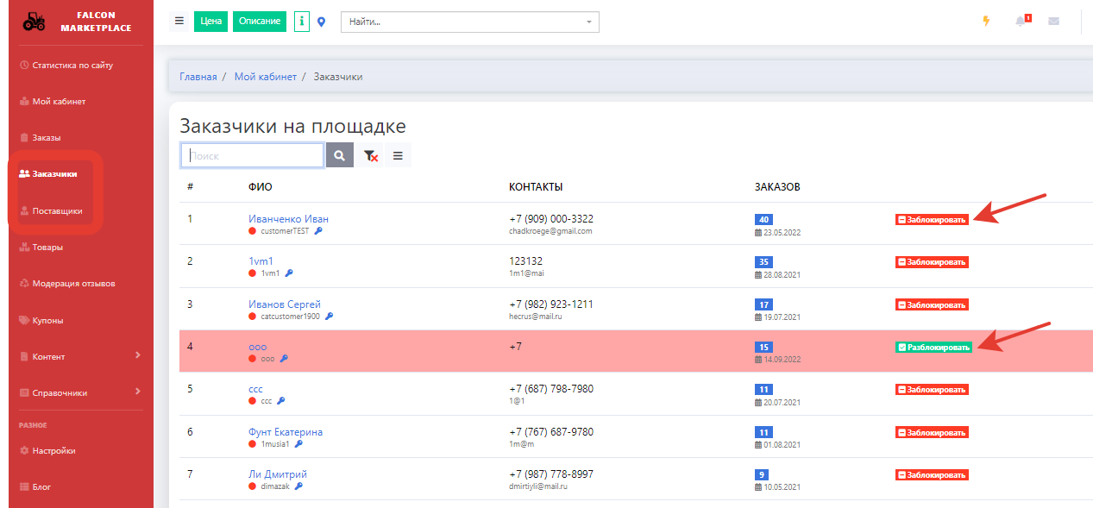
Task: Open the Найти... dropdown
Action: tap(470, 22)
